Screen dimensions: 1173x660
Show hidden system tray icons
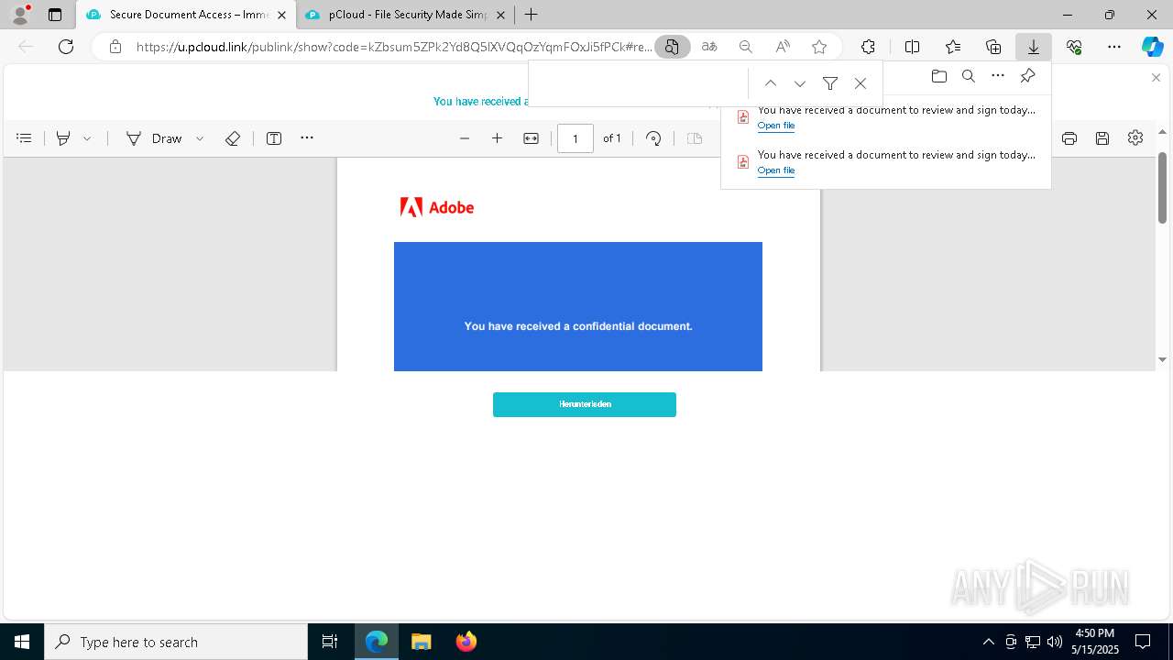coord(988,642)
